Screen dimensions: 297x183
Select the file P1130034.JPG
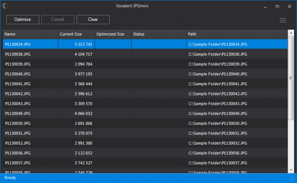18,44
